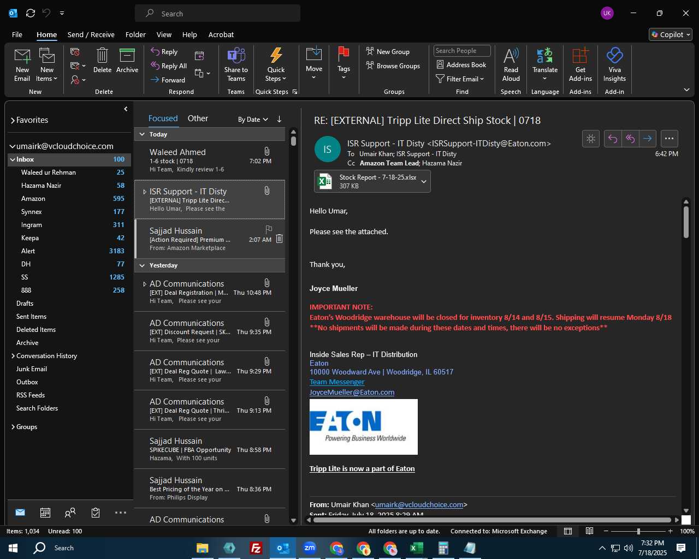Open By Date sort dropdown
The image size is (699, 559).
[x=253, y=120]
